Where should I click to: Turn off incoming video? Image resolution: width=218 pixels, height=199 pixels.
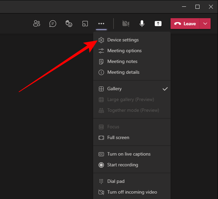132,192
